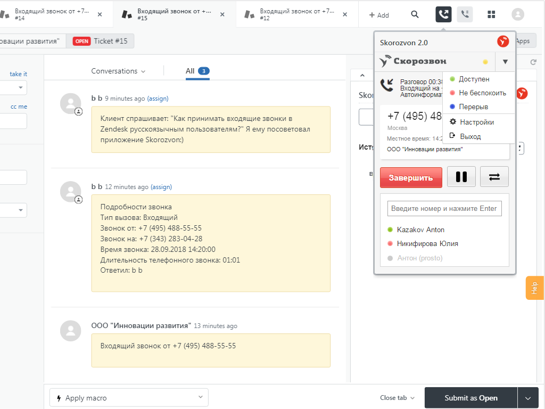This screenshot has width=545, height=409.
Task: Open the Zendesk products grid icon
Action: pyautogui.click(x=491, y=14)
